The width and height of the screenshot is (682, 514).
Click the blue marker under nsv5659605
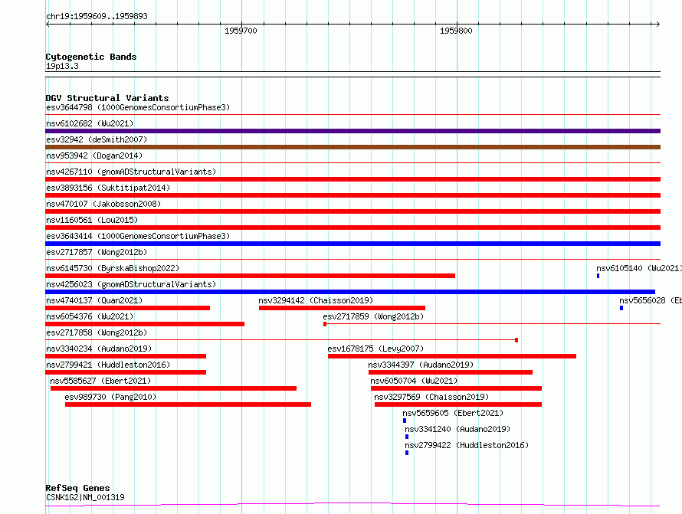tap(405, 421)
